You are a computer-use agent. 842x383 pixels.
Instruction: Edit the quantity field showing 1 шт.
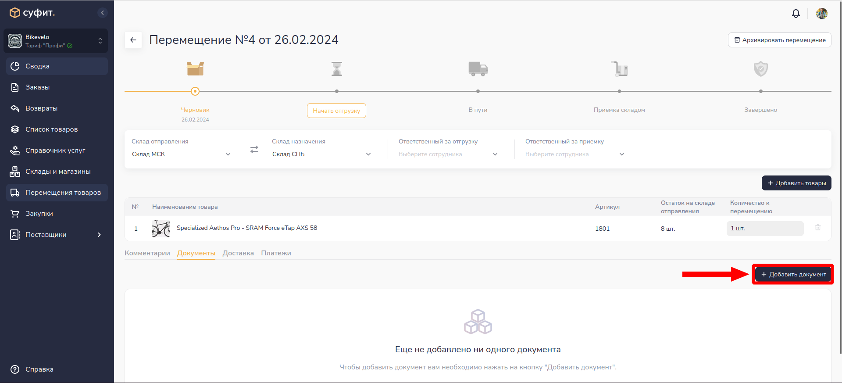[x=765, y=229]
